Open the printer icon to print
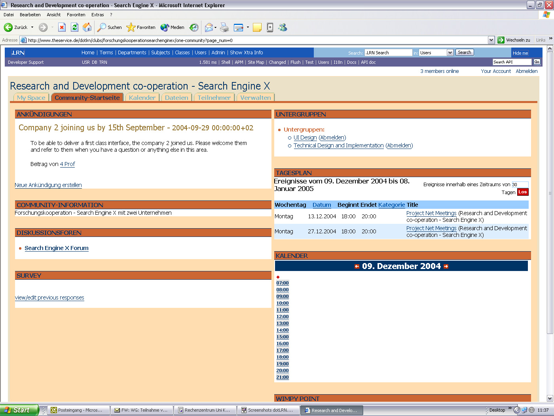Image resolution: width=554 pixels, height=416 pixels. tap(224, 27)
